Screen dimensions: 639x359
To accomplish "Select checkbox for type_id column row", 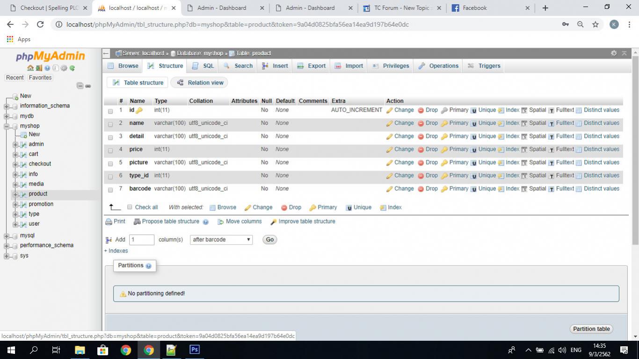I will pos(110,177).
